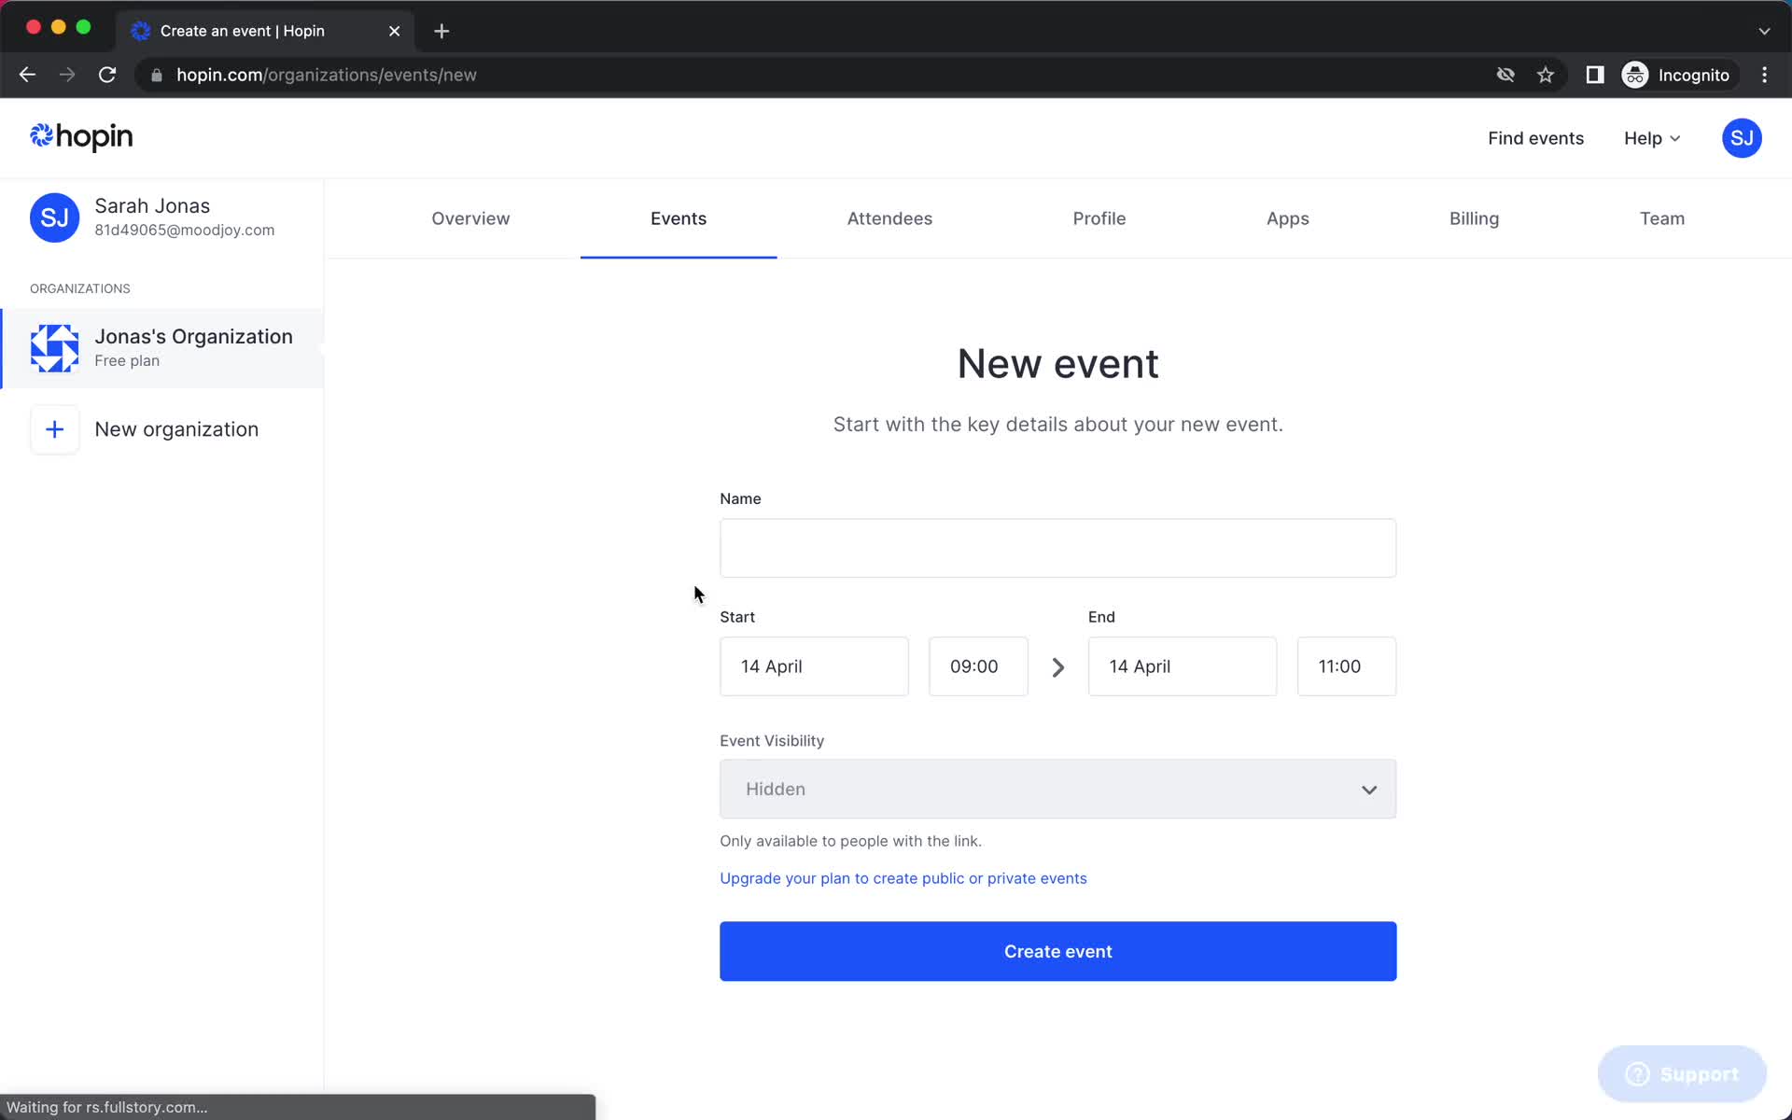1792x1120 pixels.
Task: Choose the end time 11:00
Action: click(1346, 666)
